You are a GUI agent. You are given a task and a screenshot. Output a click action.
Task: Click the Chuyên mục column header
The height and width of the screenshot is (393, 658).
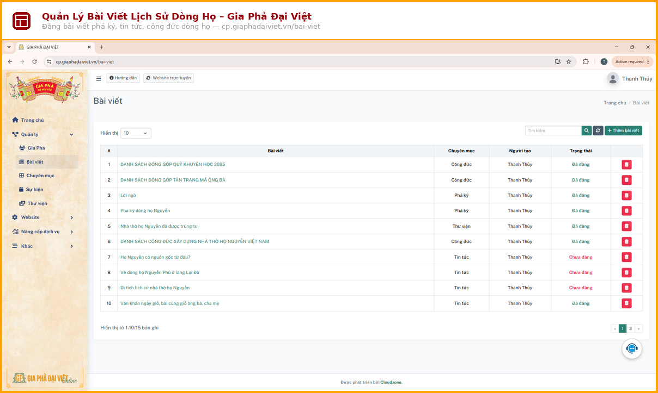(x=461, y=151)
